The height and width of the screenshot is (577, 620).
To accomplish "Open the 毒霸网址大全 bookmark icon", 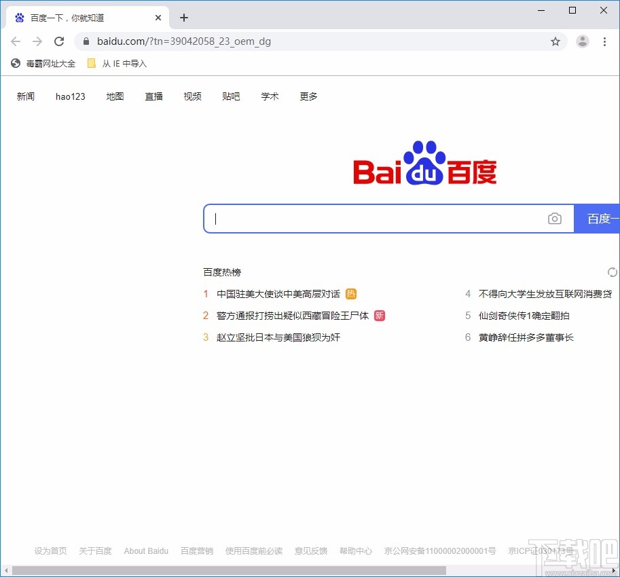I will point(15,62).
